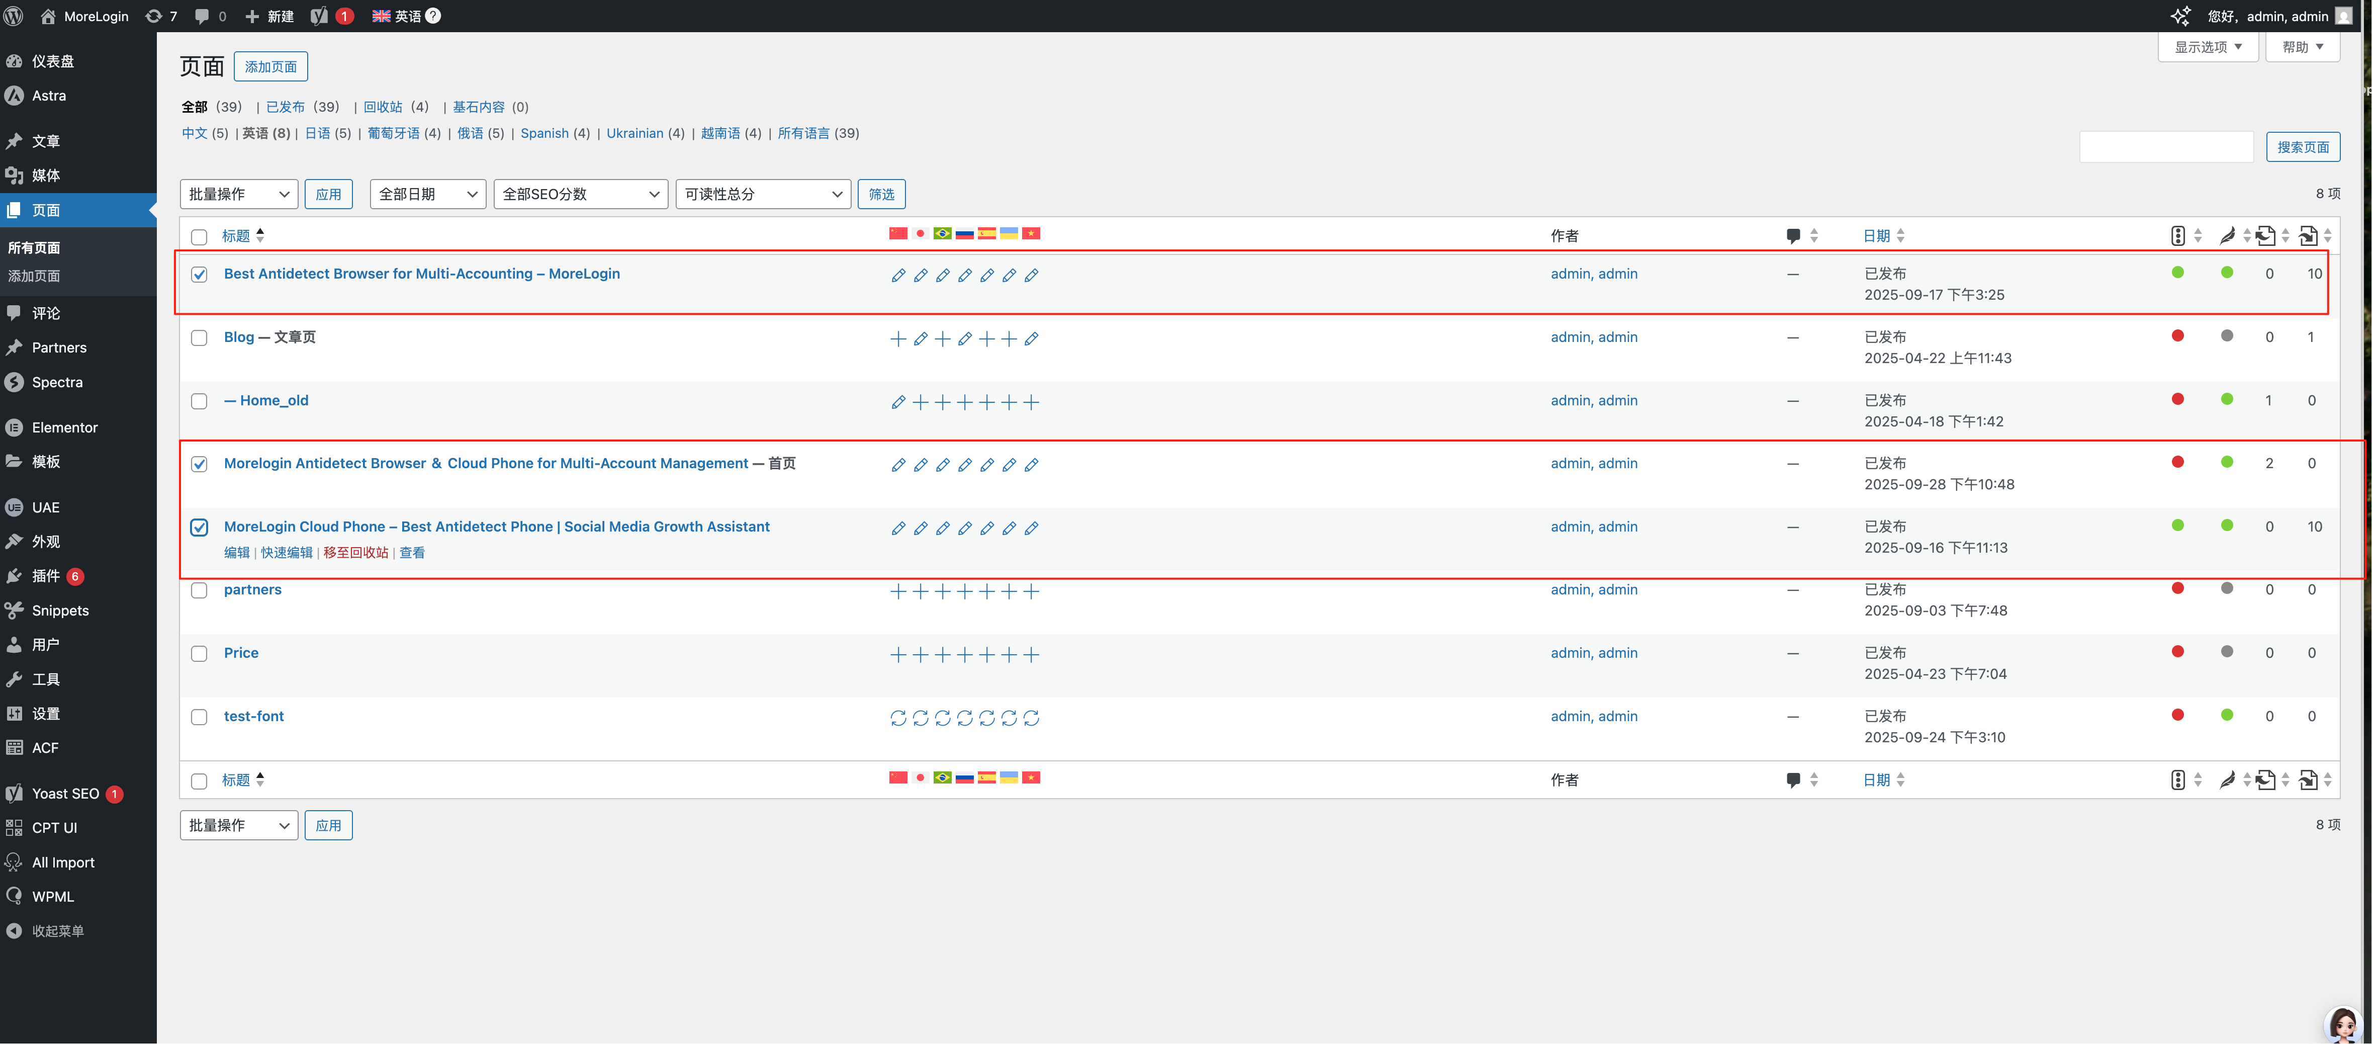Screen dimensions: 2372x1044
Task: Click the Yoast SEO icon in admin bar
Action: [320, 16]
